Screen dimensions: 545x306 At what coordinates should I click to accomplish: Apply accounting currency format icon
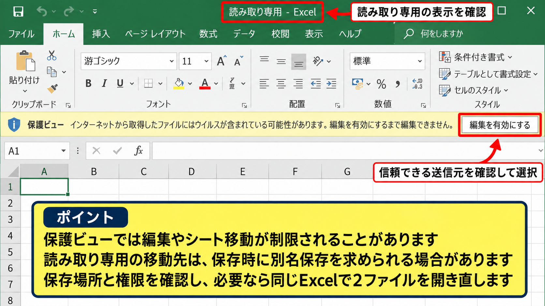pos(358,84)
